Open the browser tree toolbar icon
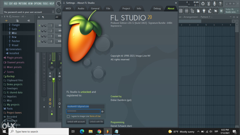The height and width of the screenshot is (135, 240). pos(192,11)
